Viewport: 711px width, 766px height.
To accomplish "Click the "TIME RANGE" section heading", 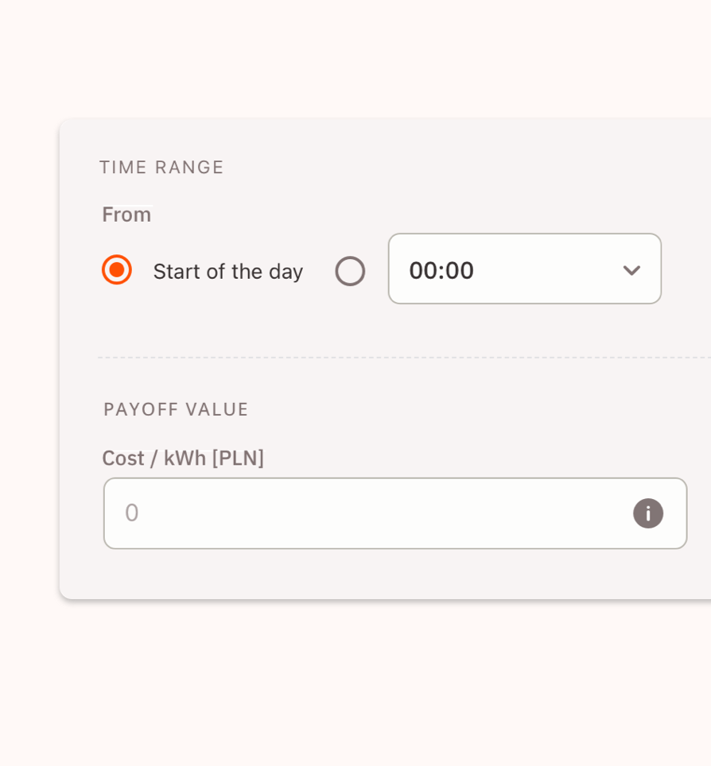I will pyautogui.click(x=161, y=168).
